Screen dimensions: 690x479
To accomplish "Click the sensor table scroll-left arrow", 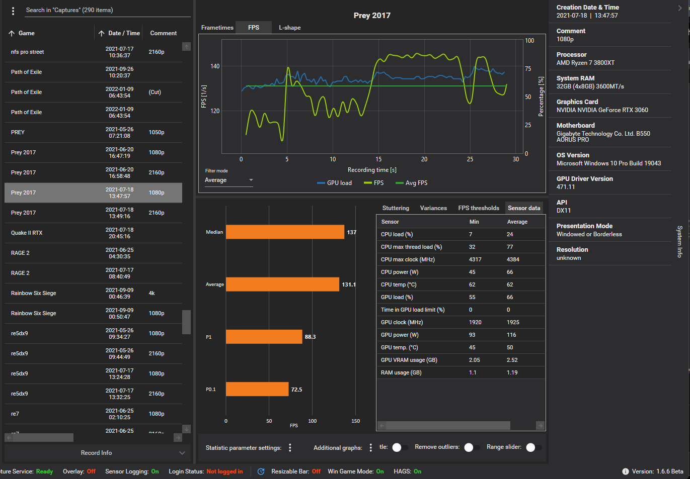I will pos(382,426).
